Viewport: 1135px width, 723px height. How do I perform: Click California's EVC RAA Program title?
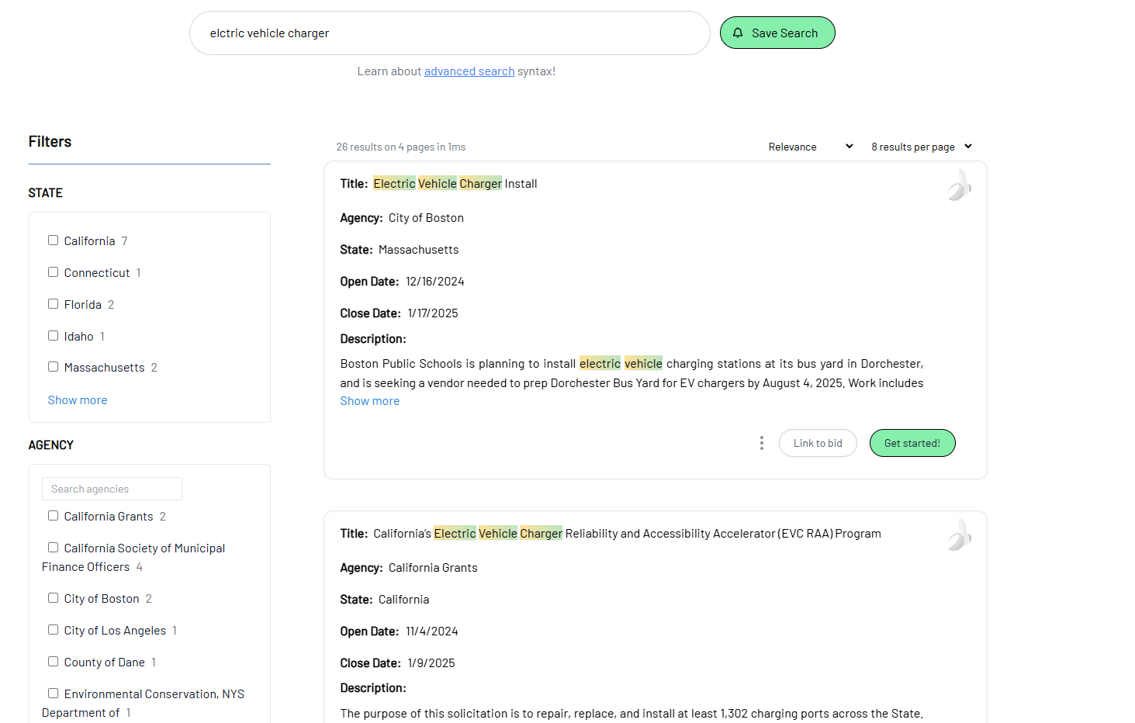(627, 534)
